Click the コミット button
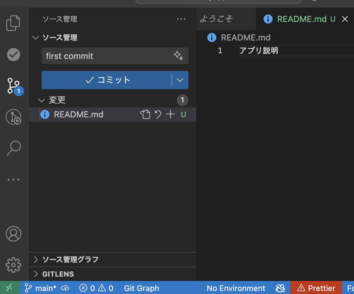Image resolution: width=354 pixels, height=294 pixels. (x=107, y=80)
